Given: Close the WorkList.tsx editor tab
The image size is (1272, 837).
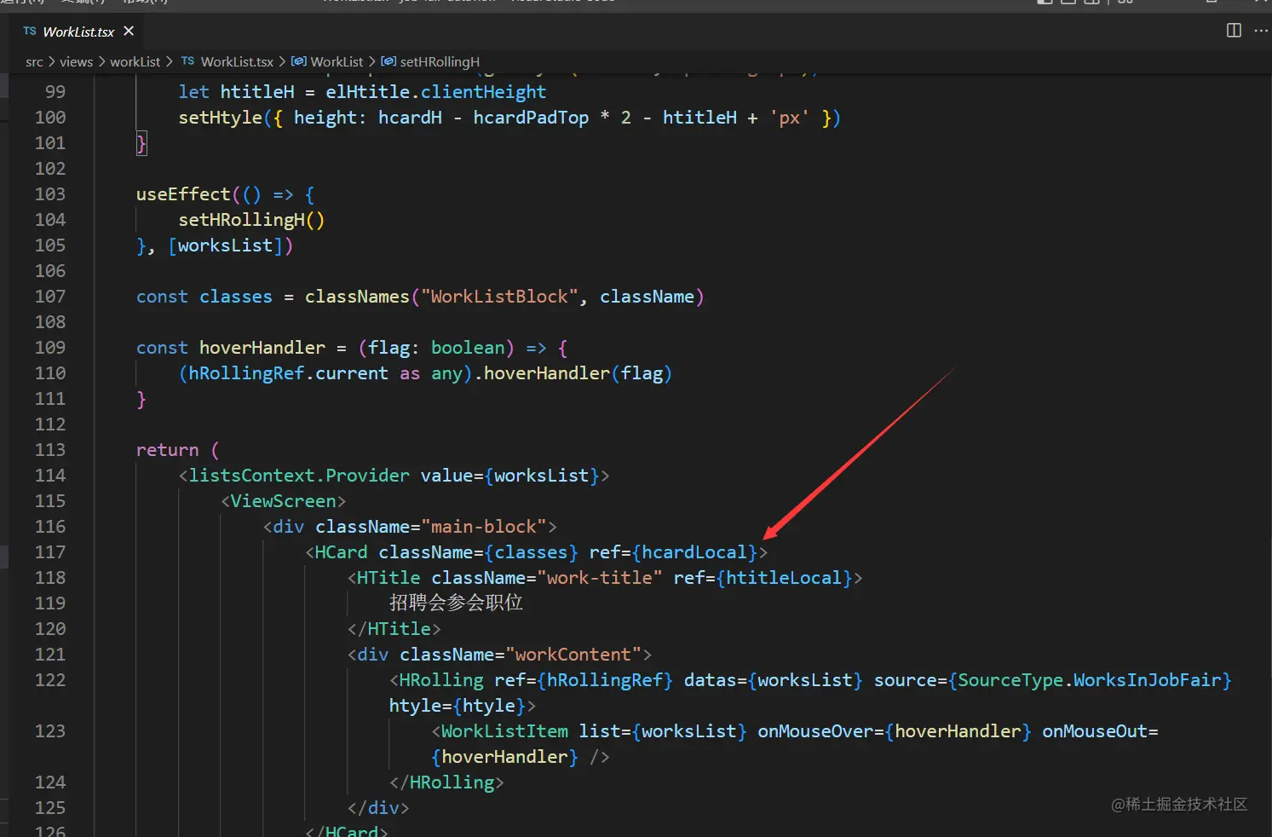Looking at the screenshot, I should pos(129,31).
